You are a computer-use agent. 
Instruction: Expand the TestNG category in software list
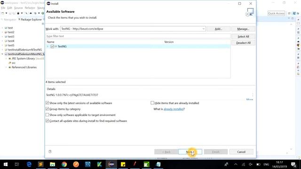coord(48,46)
